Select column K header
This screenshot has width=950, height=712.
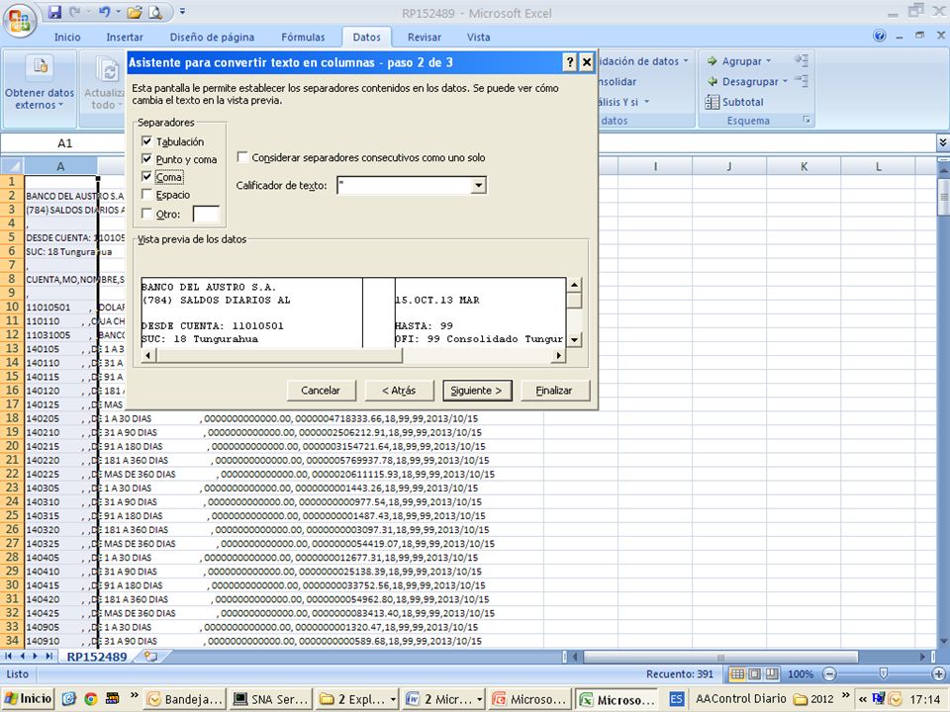[804, 166]
